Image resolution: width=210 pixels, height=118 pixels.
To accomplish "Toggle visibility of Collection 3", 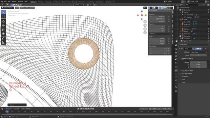I will click(x=208, y=36).
